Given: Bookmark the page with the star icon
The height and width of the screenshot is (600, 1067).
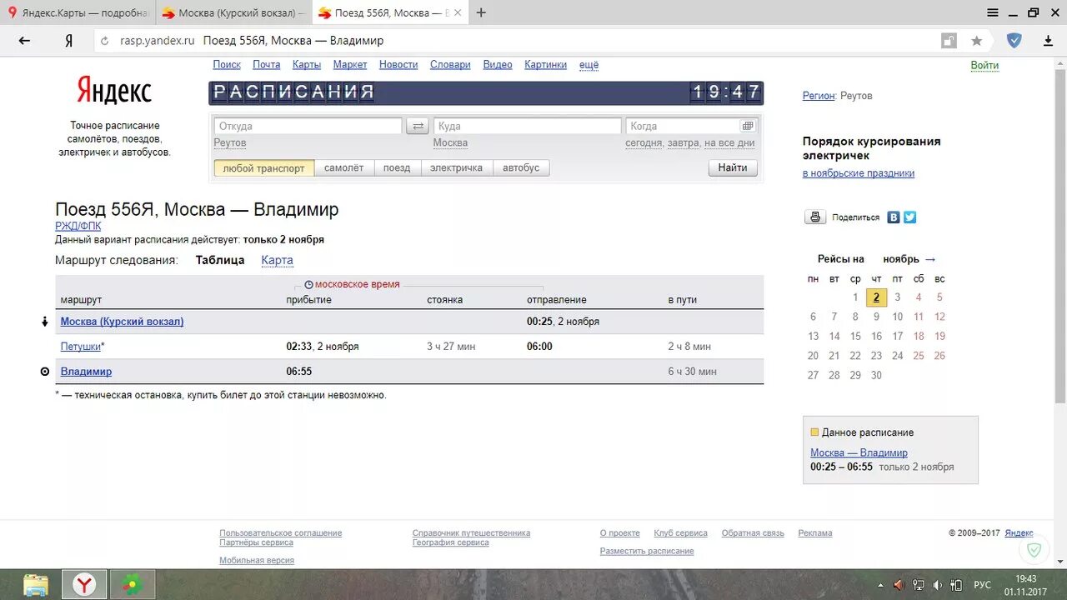Looking at the screenshot, I should (976, 41).
